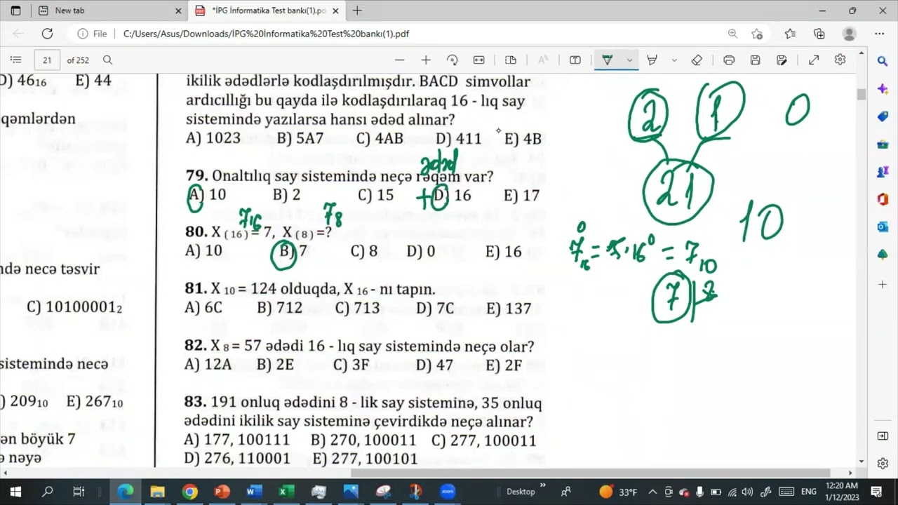Open Games icon in sidebar

[883, 172]
